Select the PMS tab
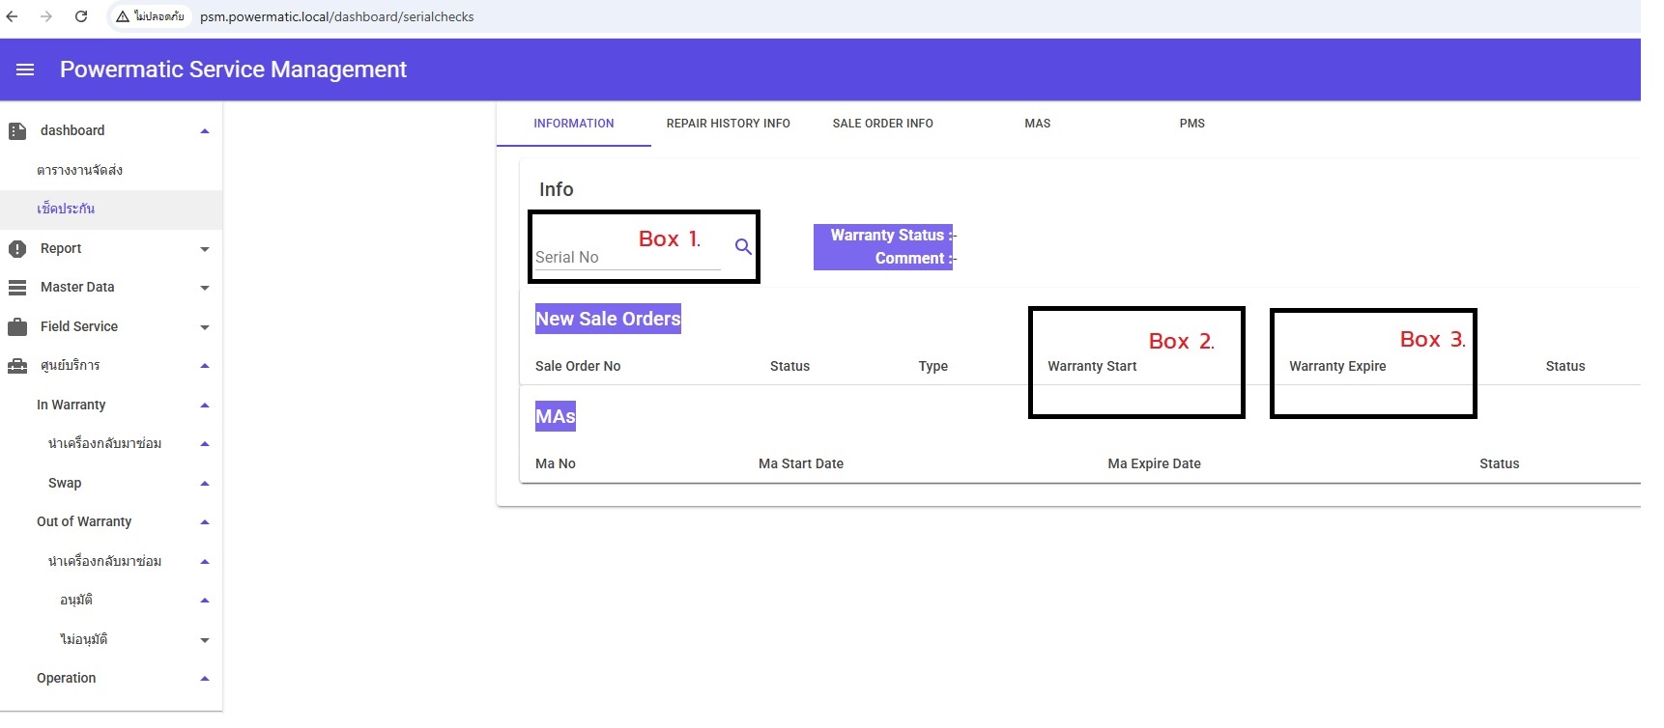The image size is (1664, 728). point(1191,124)
